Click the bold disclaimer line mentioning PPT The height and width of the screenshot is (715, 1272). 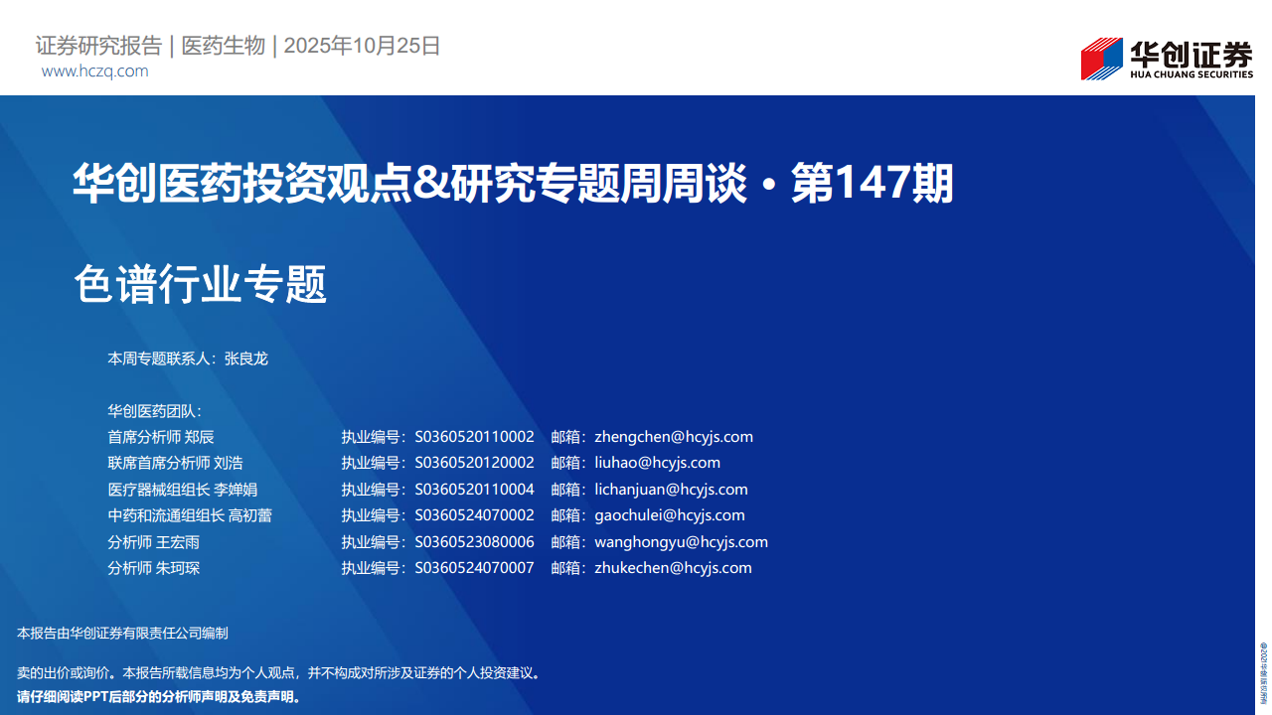coord(159,696)
